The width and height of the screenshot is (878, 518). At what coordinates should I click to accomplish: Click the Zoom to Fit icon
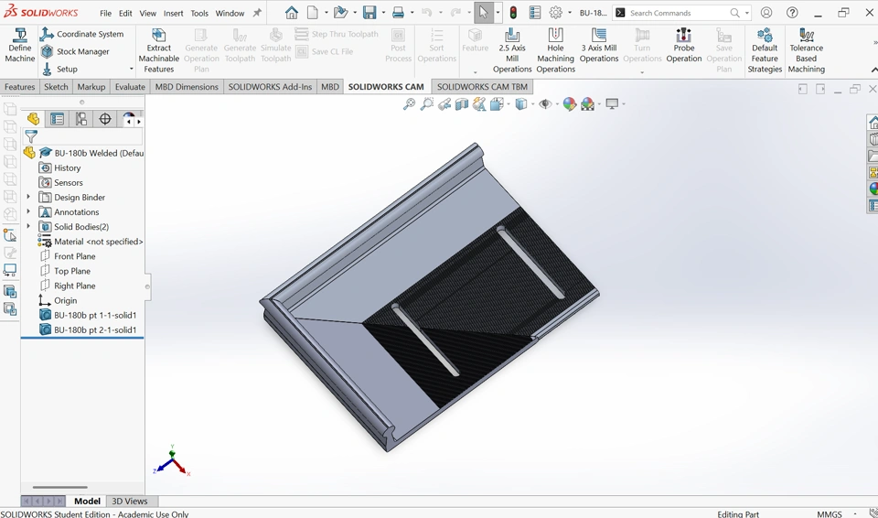(x=410, y=103)
